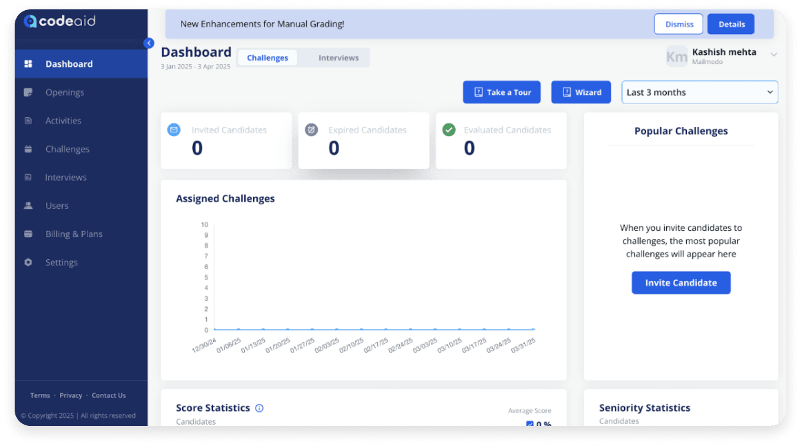Click the 'Assigned Challenges' chart title

point(225,198)
